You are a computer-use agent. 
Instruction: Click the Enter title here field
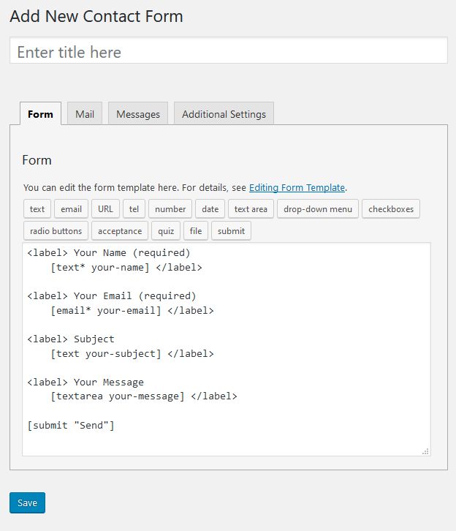click(228, 52)
